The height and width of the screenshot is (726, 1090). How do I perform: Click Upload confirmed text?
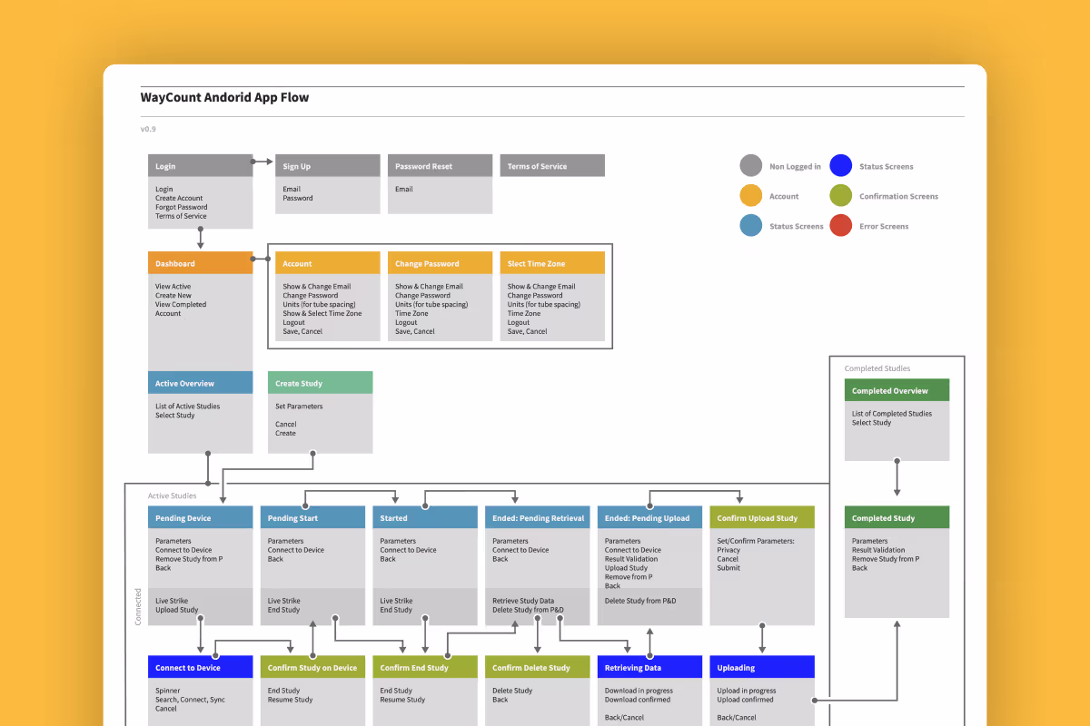point(746,700)
